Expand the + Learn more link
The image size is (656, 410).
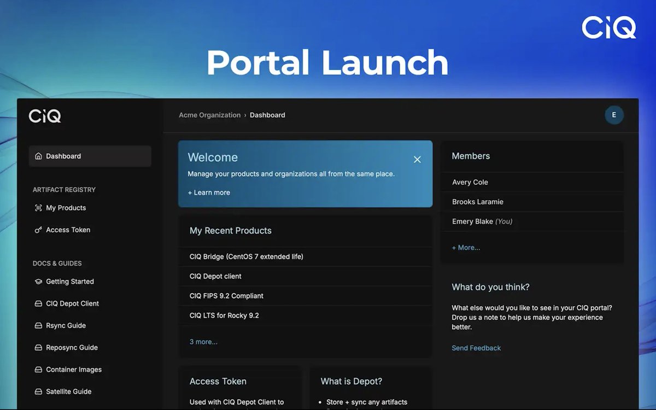(x=209, y=192)
